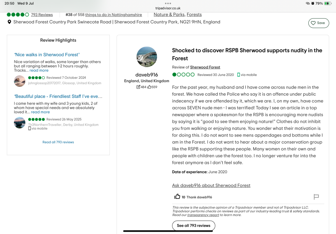Click daveb916's contributions pencil icon

pyautogui.click(x=138, y=87)
